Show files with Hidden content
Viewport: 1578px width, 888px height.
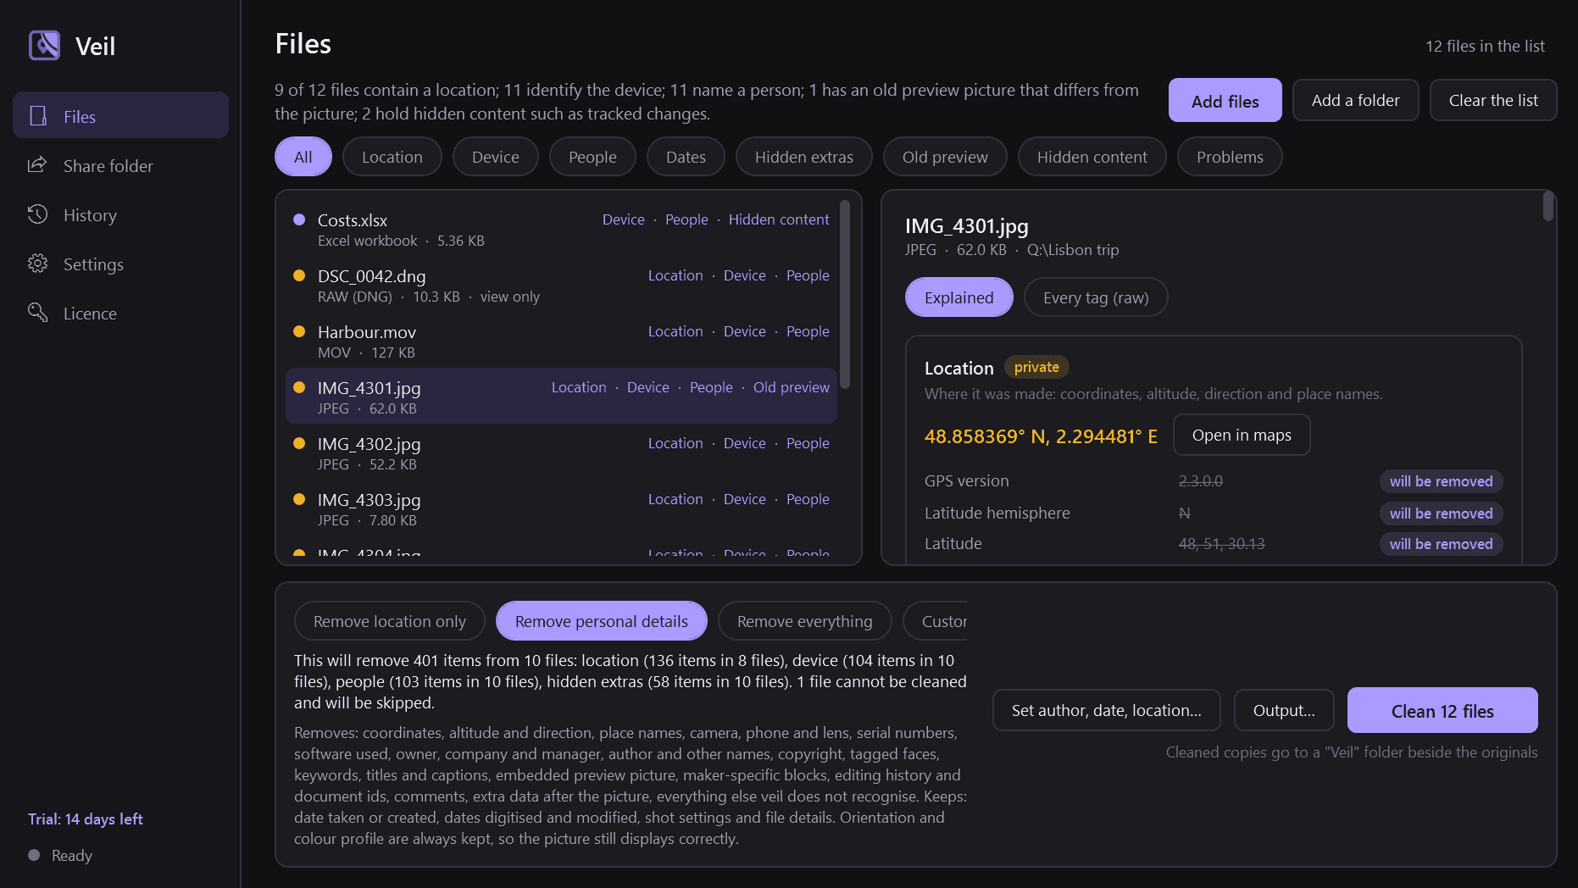pos(1092,157)
